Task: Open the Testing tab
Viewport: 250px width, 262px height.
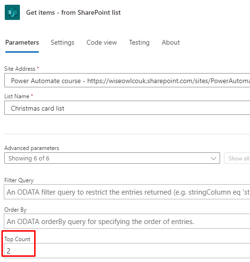Action: 139,42
